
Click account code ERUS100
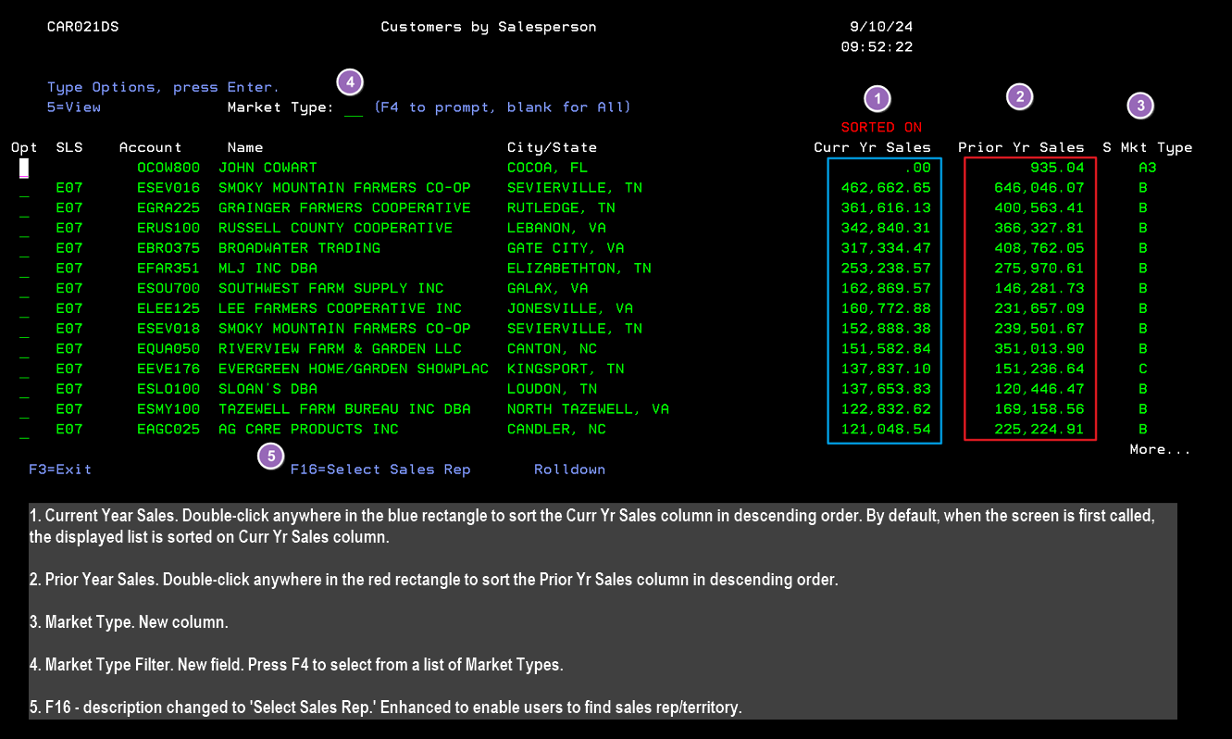(x=168, y=228)
